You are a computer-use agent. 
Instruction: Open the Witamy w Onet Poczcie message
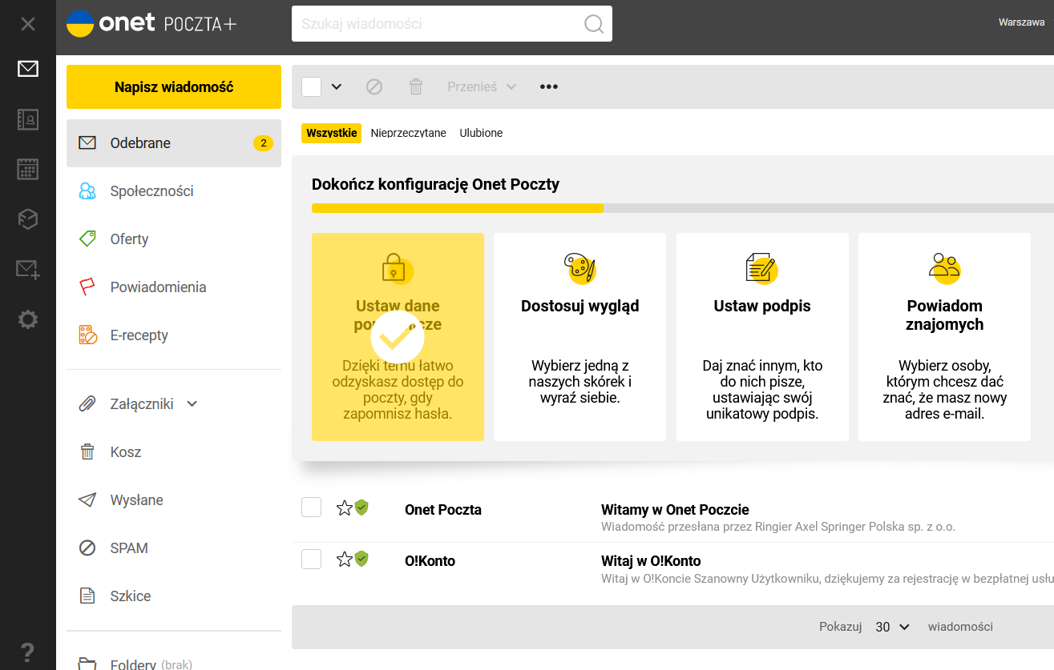click(x=675, y=510)
